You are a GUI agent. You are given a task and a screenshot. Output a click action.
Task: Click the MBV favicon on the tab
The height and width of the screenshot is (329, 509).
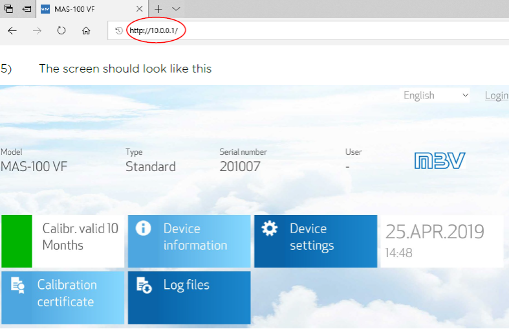pos(45,9)
